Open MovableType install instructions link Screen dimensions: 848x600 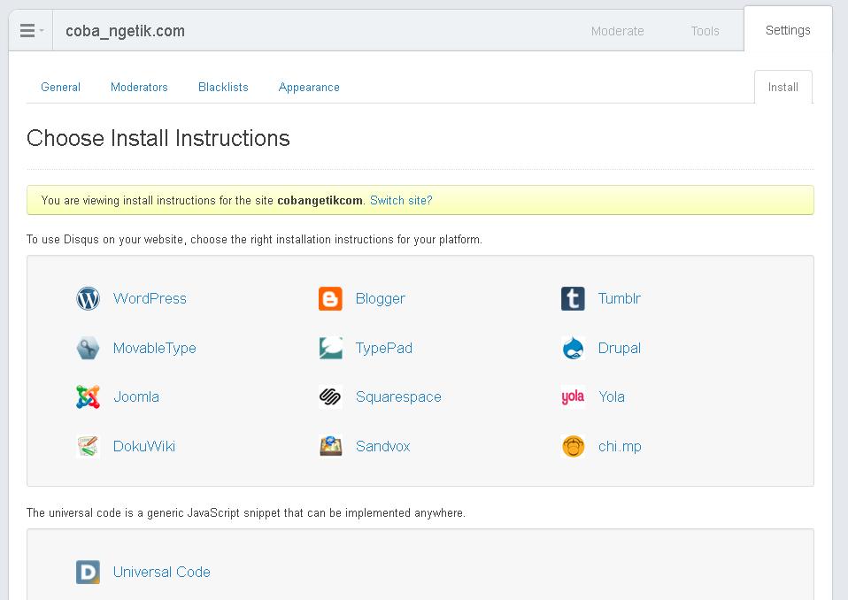[x=155, y=348]
